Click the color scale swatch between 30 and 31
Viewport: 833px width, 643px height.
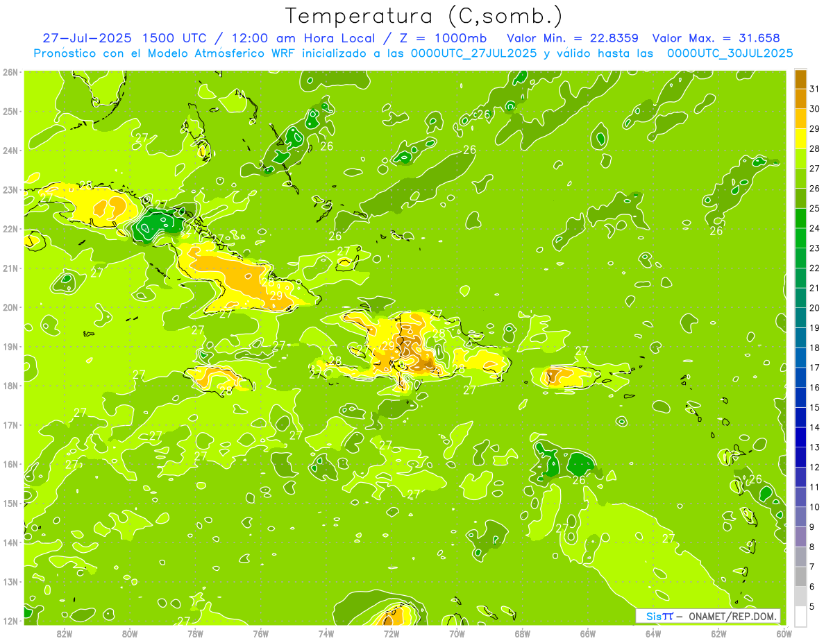[x=800, y=98]
